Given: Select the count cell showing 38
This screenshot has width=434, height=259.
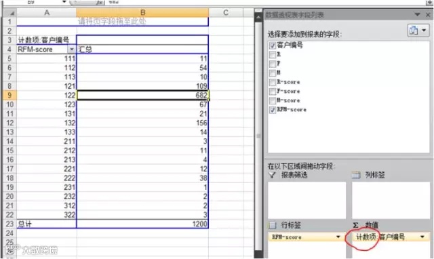Looking at the screenshot, I should click(142, 178).
